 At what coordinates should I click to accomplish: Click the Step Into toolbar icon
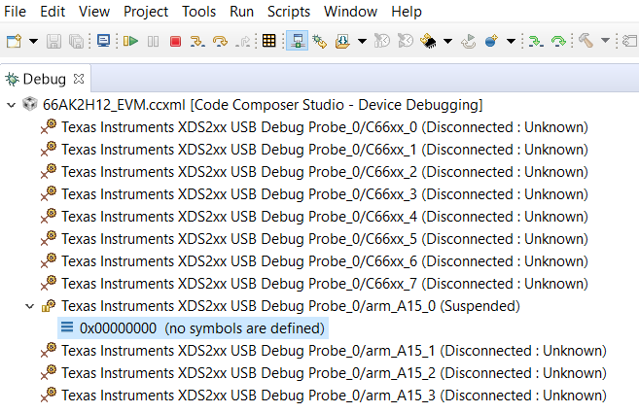(197, 41)
